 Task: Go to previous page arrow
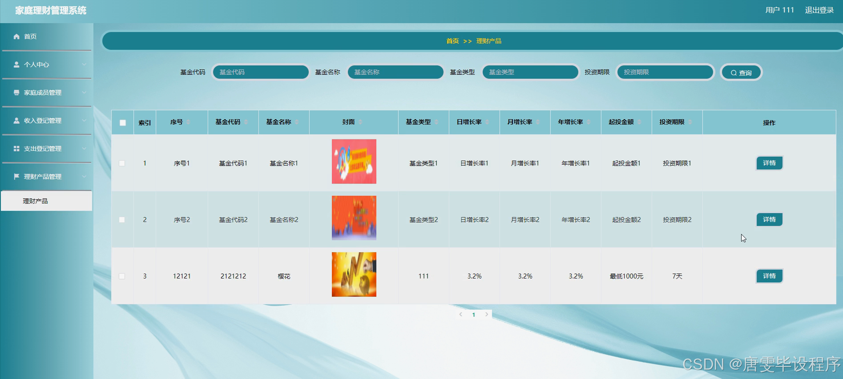[460, 314]
